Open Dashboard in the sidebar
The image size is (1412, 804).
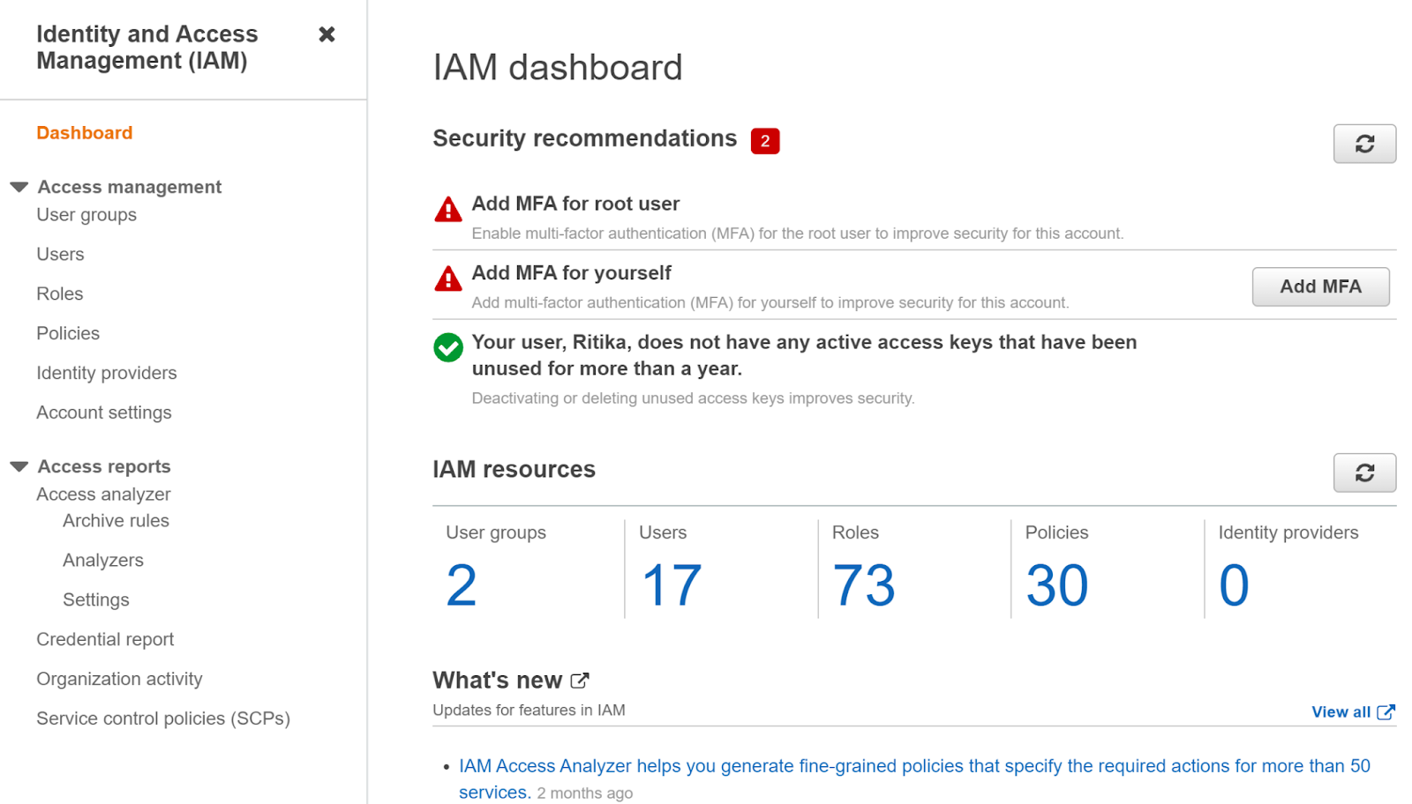[x=85, y=133]
